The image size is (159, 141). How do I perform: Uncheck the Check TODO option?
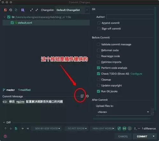98,74
